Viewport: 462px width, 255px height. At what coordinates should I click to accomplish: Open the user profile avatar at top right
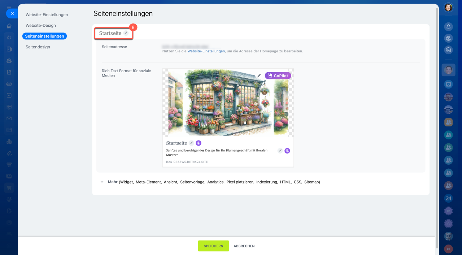click(448, 8)
